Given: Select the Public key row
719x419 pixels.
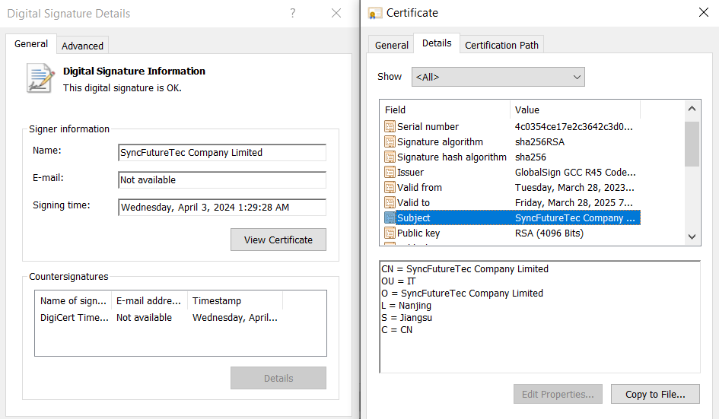Looking at the screenshot, I should click(x=512, y=233).
